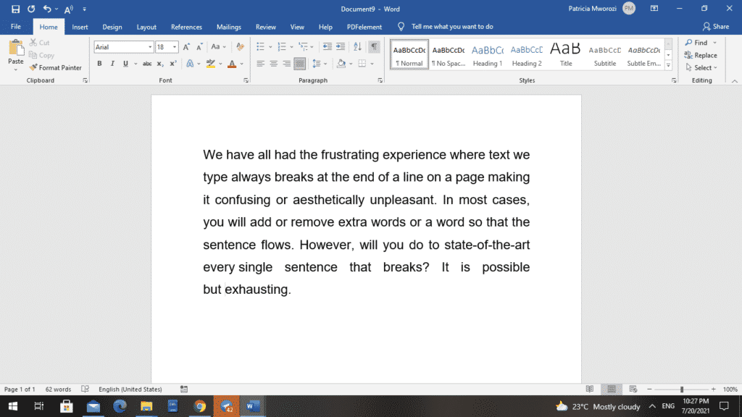Open the Arial font name dropdown

[x=150, y=47]
